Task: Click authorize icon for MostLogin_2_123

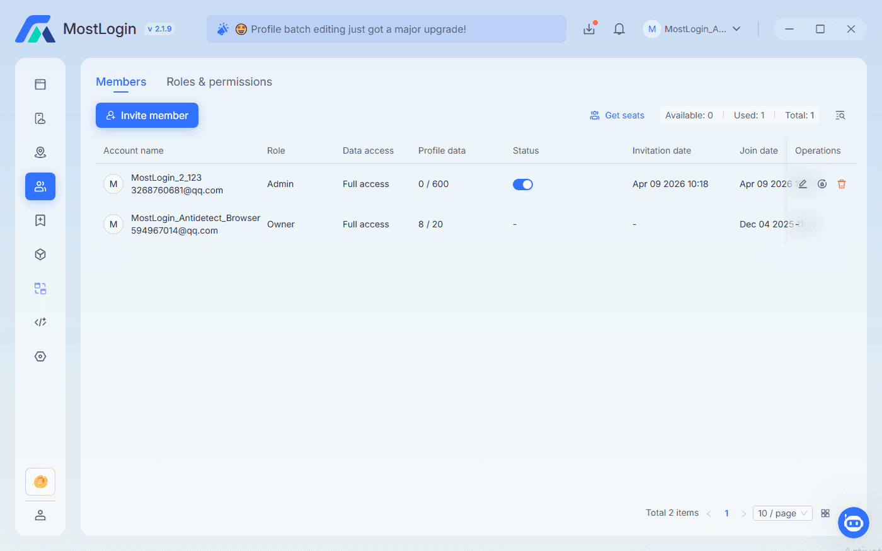Action: pos(822,184)
